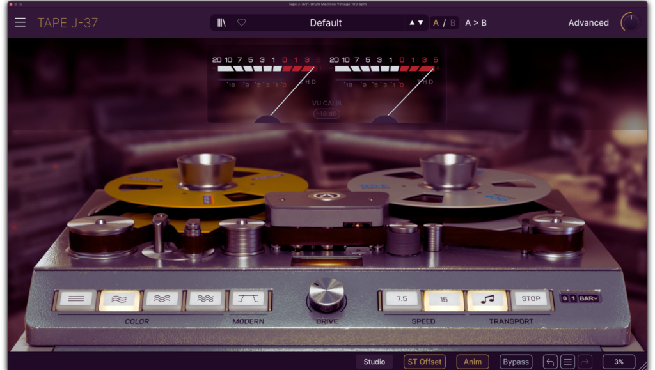The image size is (655, 370).
Task: Switch to state B
Action: (452, 23)
